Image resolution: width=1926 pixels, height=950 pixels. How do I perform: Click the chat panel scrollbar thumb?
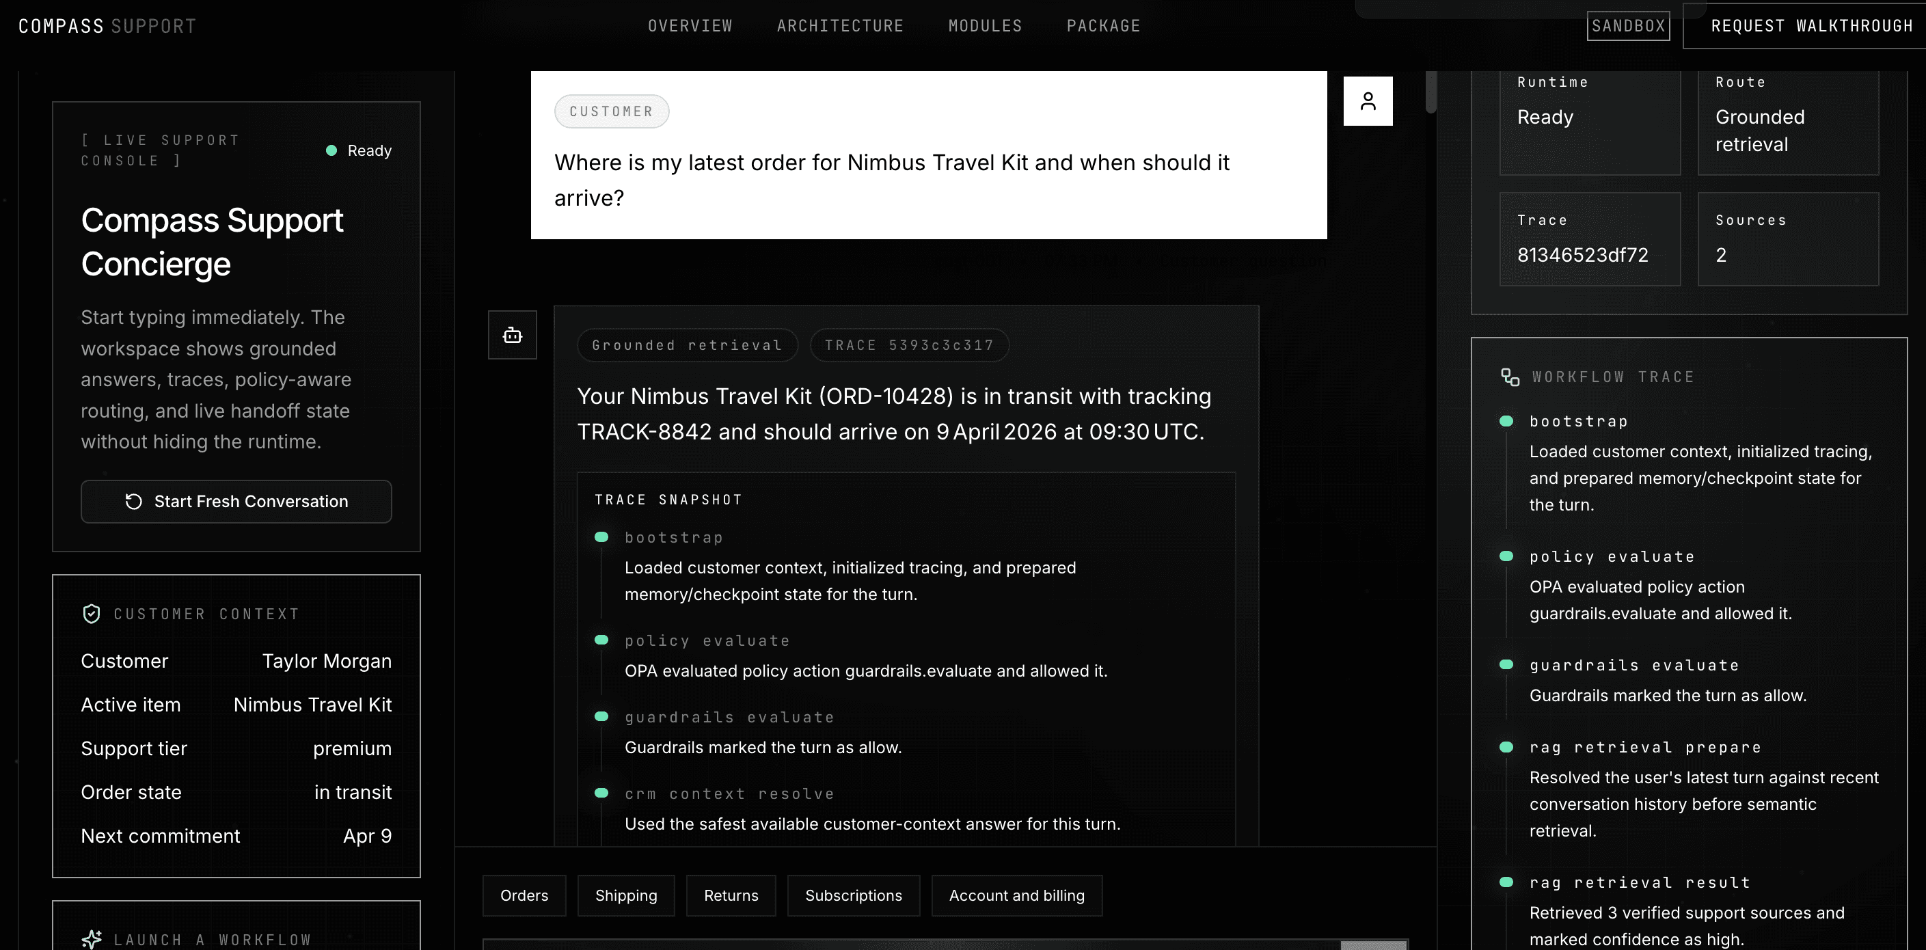click(1430, 93)
